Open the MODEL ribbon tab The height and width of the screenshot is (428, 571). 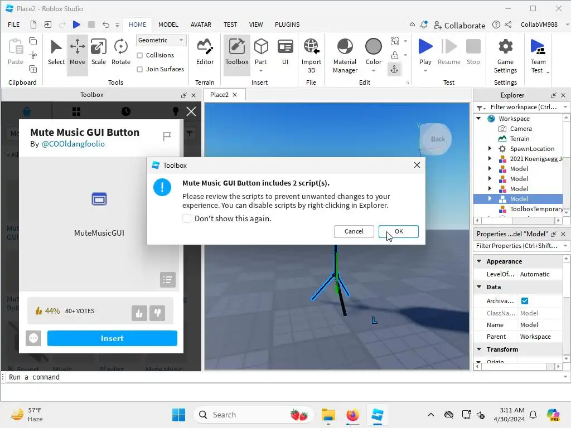[168, 25]
